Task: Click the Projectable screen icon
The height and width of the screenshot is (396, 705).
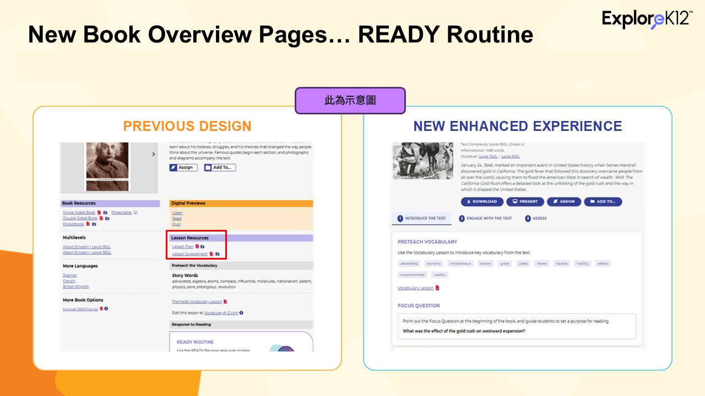Action: click(135, 212)
